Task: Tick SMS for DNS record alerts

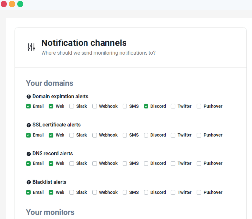Action: click(125, 163)
